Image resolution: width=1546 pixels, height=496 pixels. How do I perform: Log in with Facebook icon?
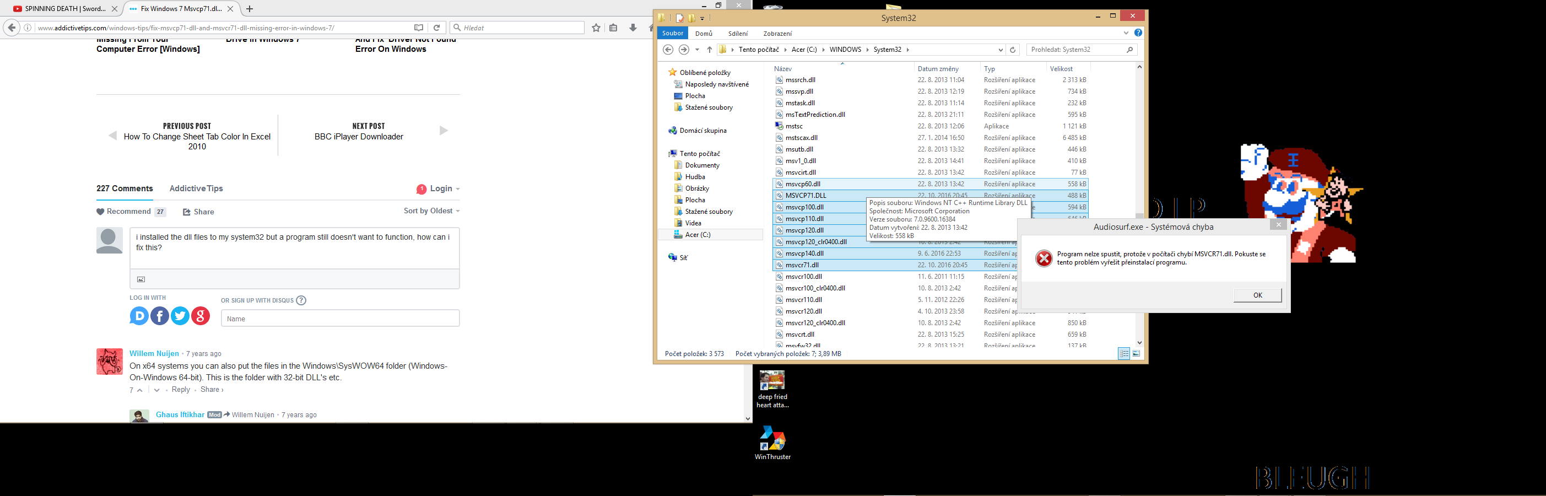click(x=160, y=316)
